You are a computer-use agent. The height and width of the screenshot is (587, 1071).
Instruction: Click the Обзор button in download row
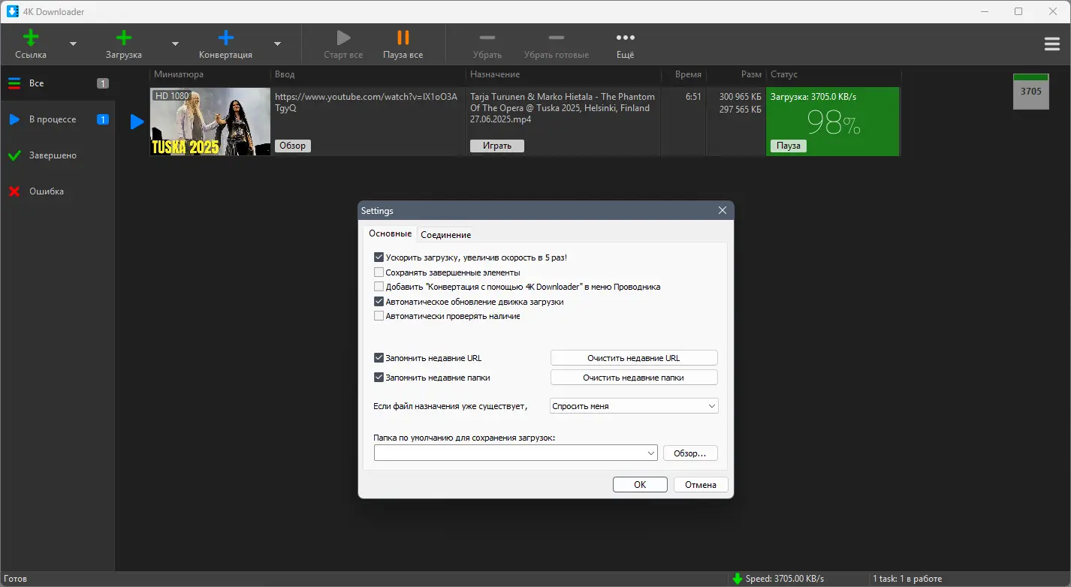[x=293, y=146]
